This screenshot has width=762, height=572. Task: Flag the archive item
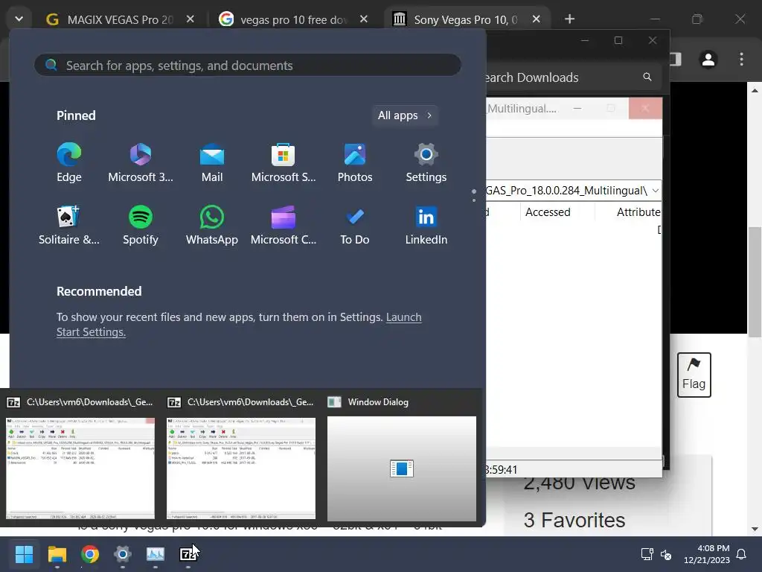tap(694, 375)
